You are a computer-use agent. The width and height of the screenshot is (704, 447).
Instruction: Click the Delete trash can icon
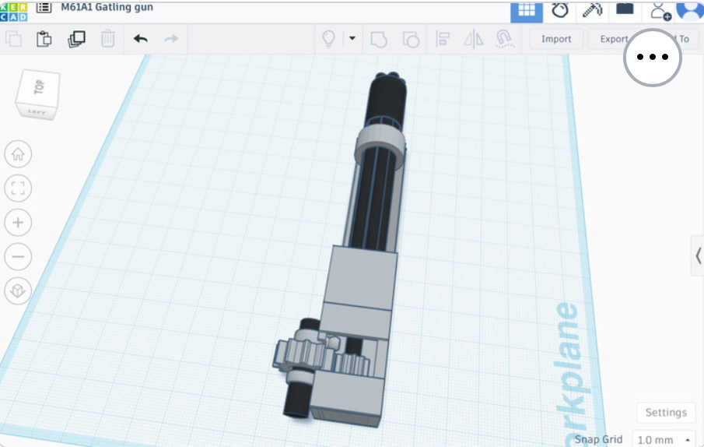tap(108, 39)
